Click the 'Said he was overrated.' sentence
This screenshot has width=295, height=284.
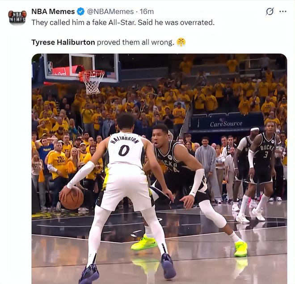176,23
